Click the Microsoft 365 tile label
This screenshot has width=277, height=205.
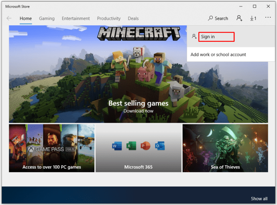[x=138, y=167]
